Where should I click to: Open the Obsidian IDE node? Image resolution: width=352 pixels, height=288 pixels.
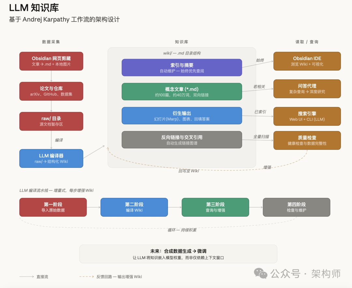point(307,61)
